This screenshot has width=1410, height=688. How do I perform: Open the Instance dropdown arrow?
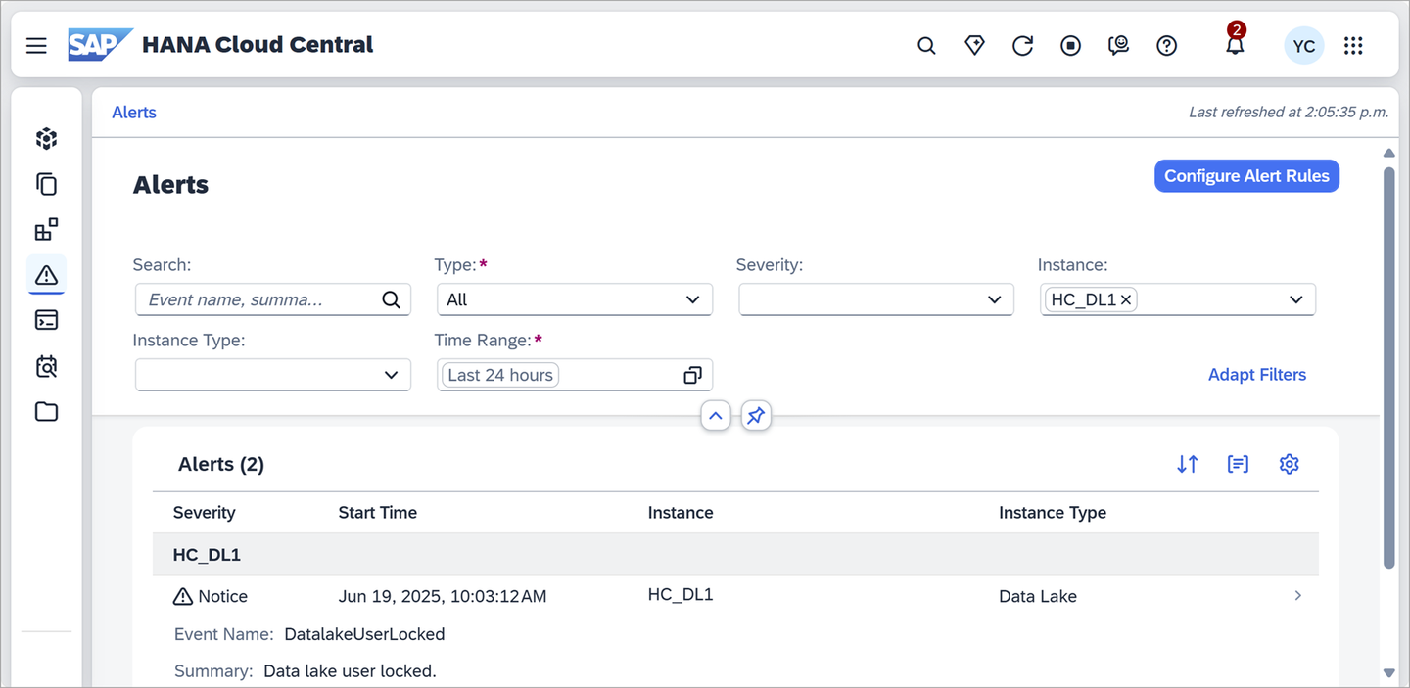pos(1295,299)
